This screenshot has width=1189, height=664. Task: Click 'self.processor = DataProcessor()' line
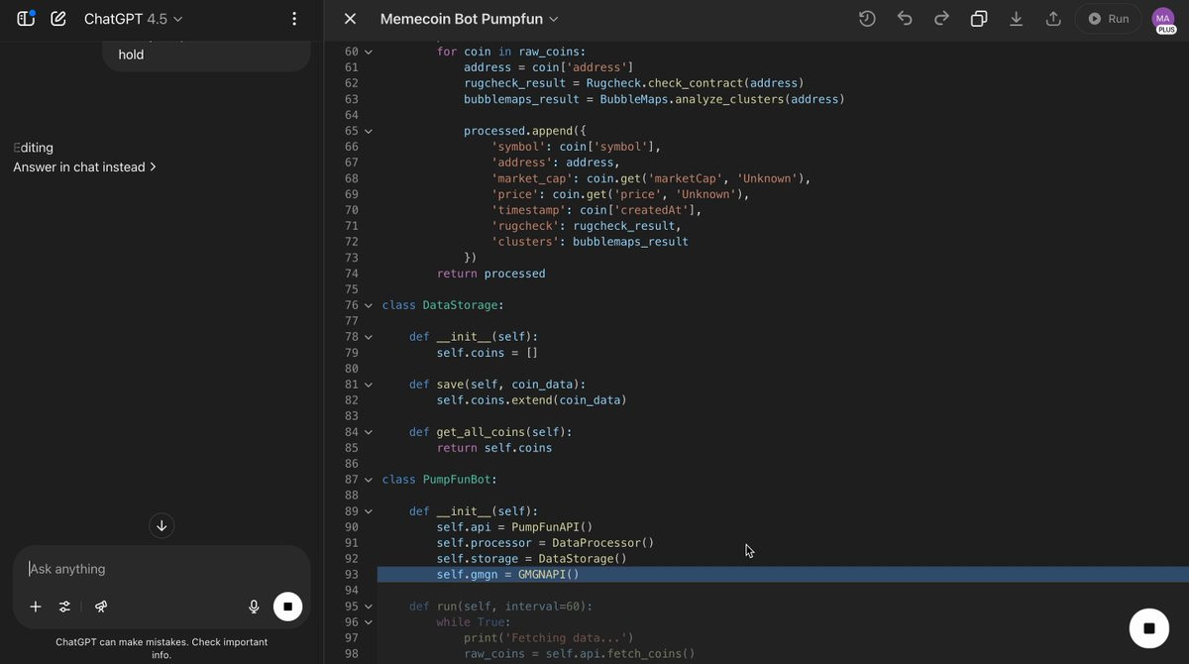point(545,543)
